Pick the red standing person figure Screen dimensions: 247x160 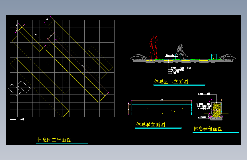(154, 47)
